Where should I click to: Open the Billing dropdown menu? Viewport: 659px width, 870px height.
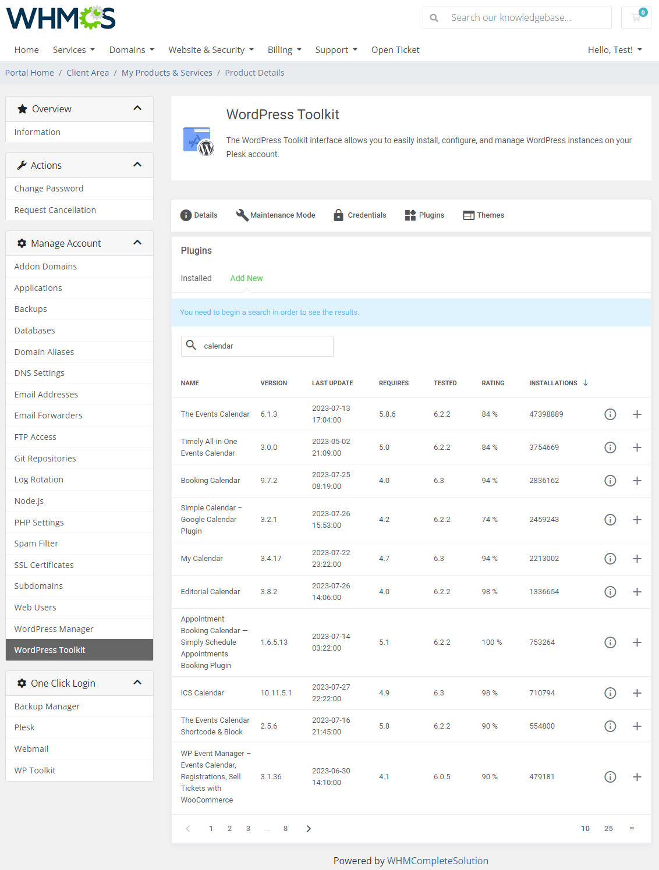pyautogui.click(x=284, y=50)
